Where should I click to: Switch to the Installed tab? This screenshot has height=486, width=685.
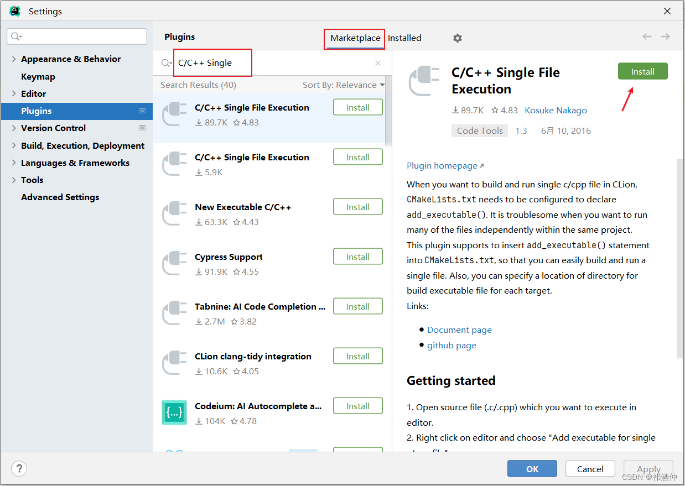pos(404,38)
